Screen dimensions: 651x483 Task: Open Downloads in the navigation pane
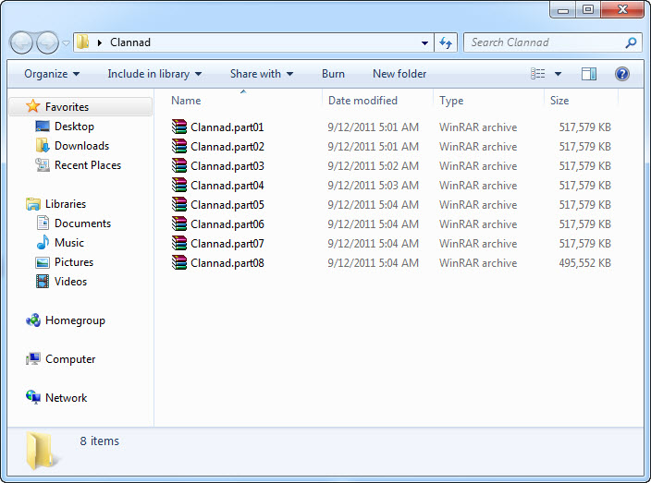[81, 146]
